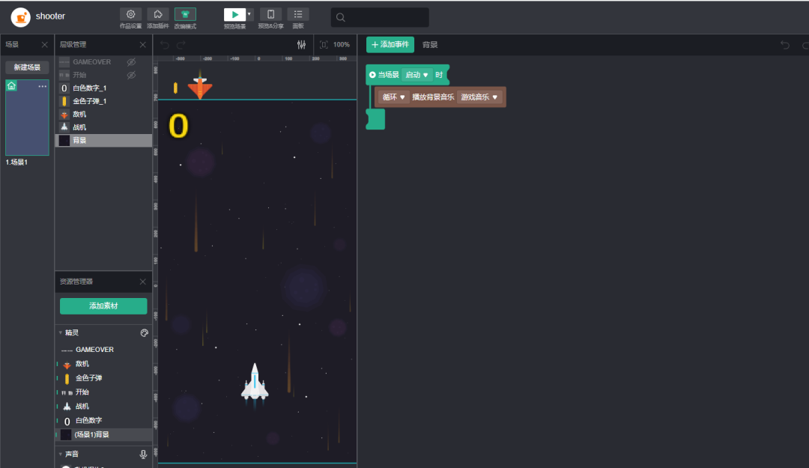This screenshot has width=809, height=468.
Task: Close the 场景 scene panel
Action: point(44,45)
